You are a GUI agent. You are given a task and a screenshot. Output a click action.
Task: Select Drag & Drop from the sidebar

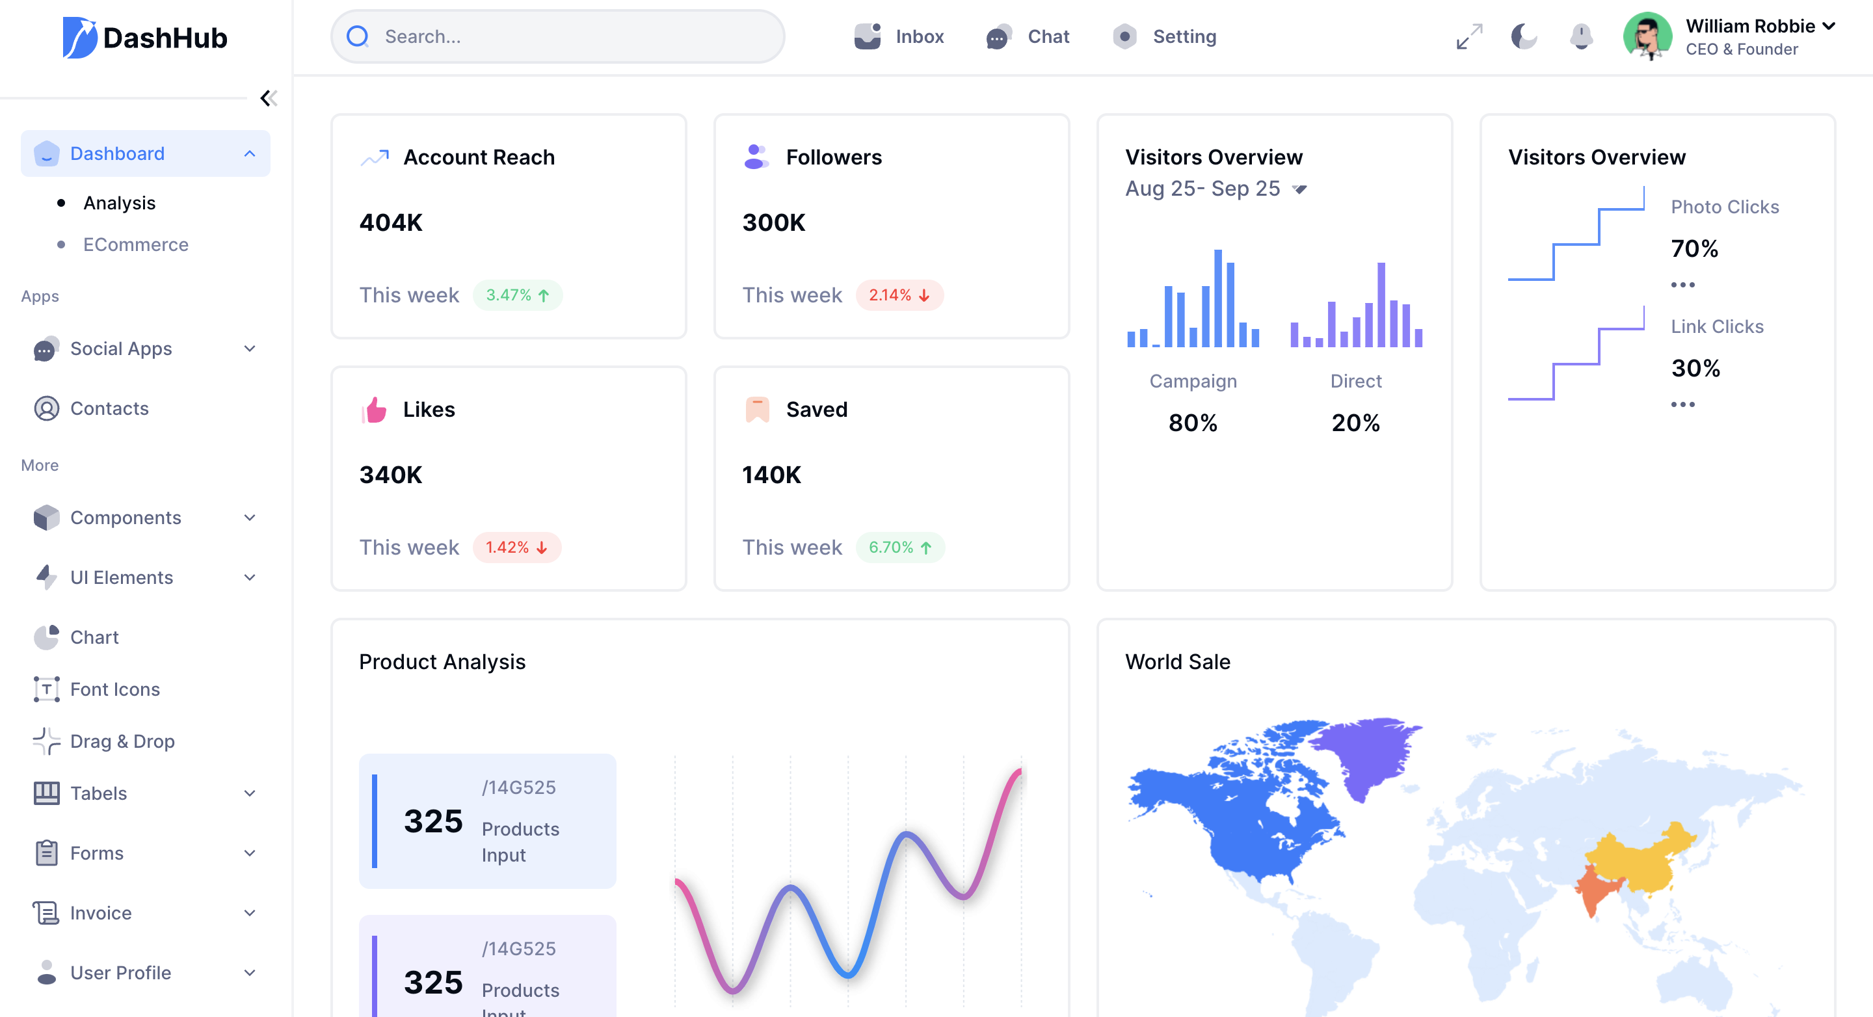pos(122,741)
